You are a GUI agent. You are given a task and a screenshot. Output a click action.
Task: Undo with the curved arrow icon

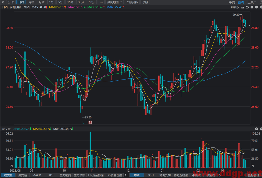tap(247, 7)
